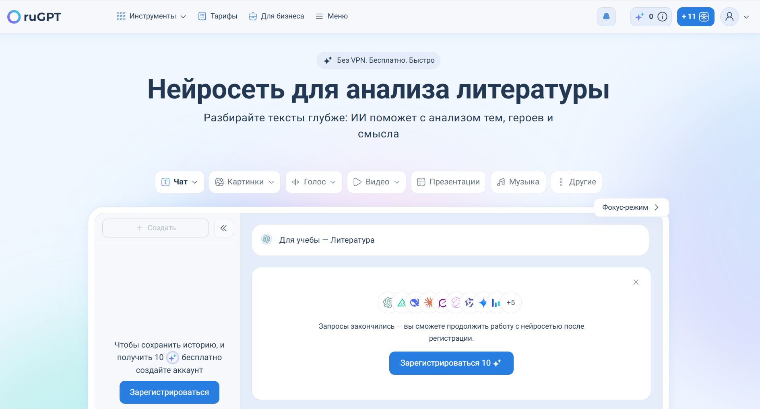Click the orange Claude starburst icon
Screen dimensions: 760x409
click(429, 303)
